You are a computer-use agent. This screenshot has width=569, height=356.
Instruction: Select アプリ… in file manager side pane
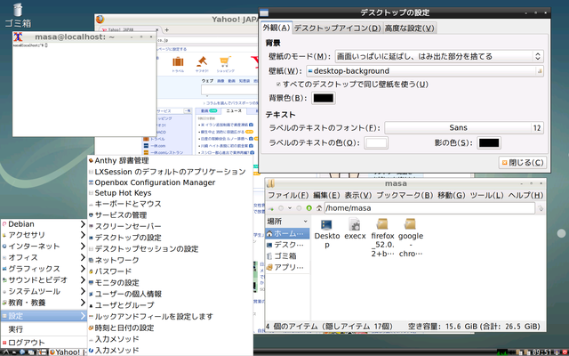(x=287, y=267)
